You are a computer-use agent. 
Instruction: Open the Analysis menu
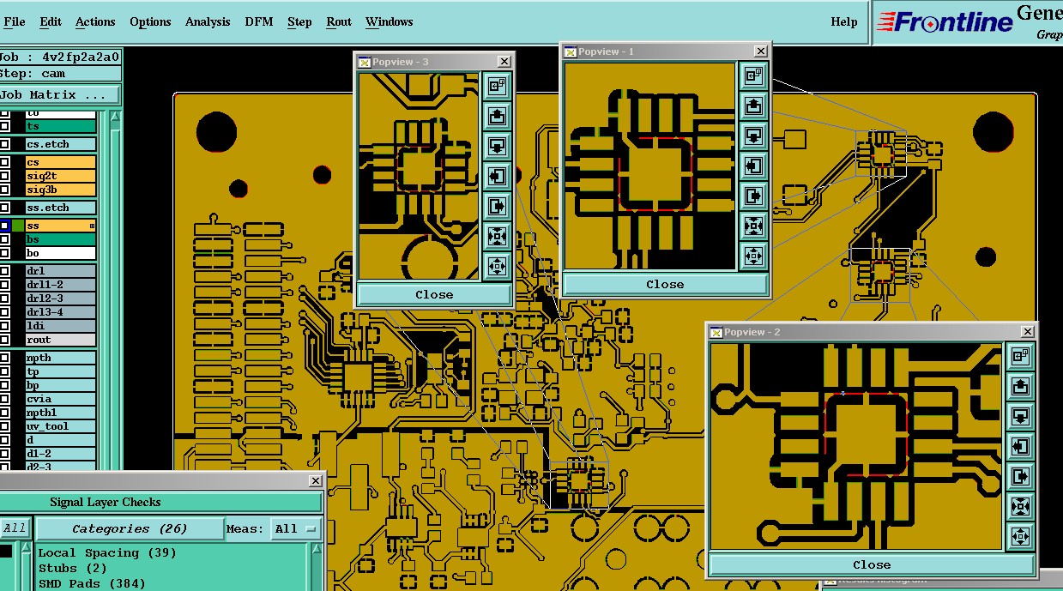[208, 21]
